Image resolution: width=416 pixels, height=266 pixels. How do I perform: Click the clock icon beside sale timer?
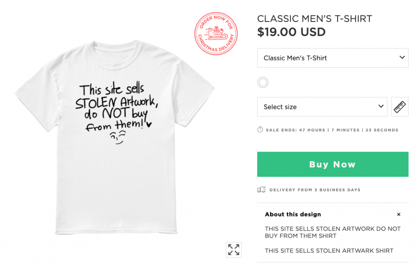point(260,130)
